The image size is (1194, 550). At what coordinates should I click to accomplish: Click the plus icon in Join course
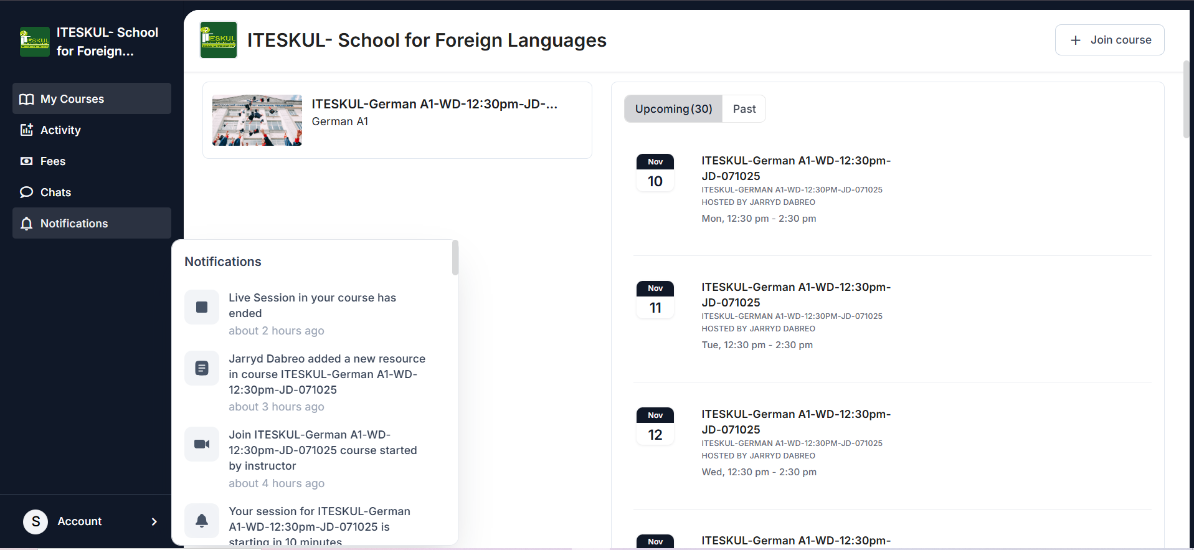point(1076,40)
